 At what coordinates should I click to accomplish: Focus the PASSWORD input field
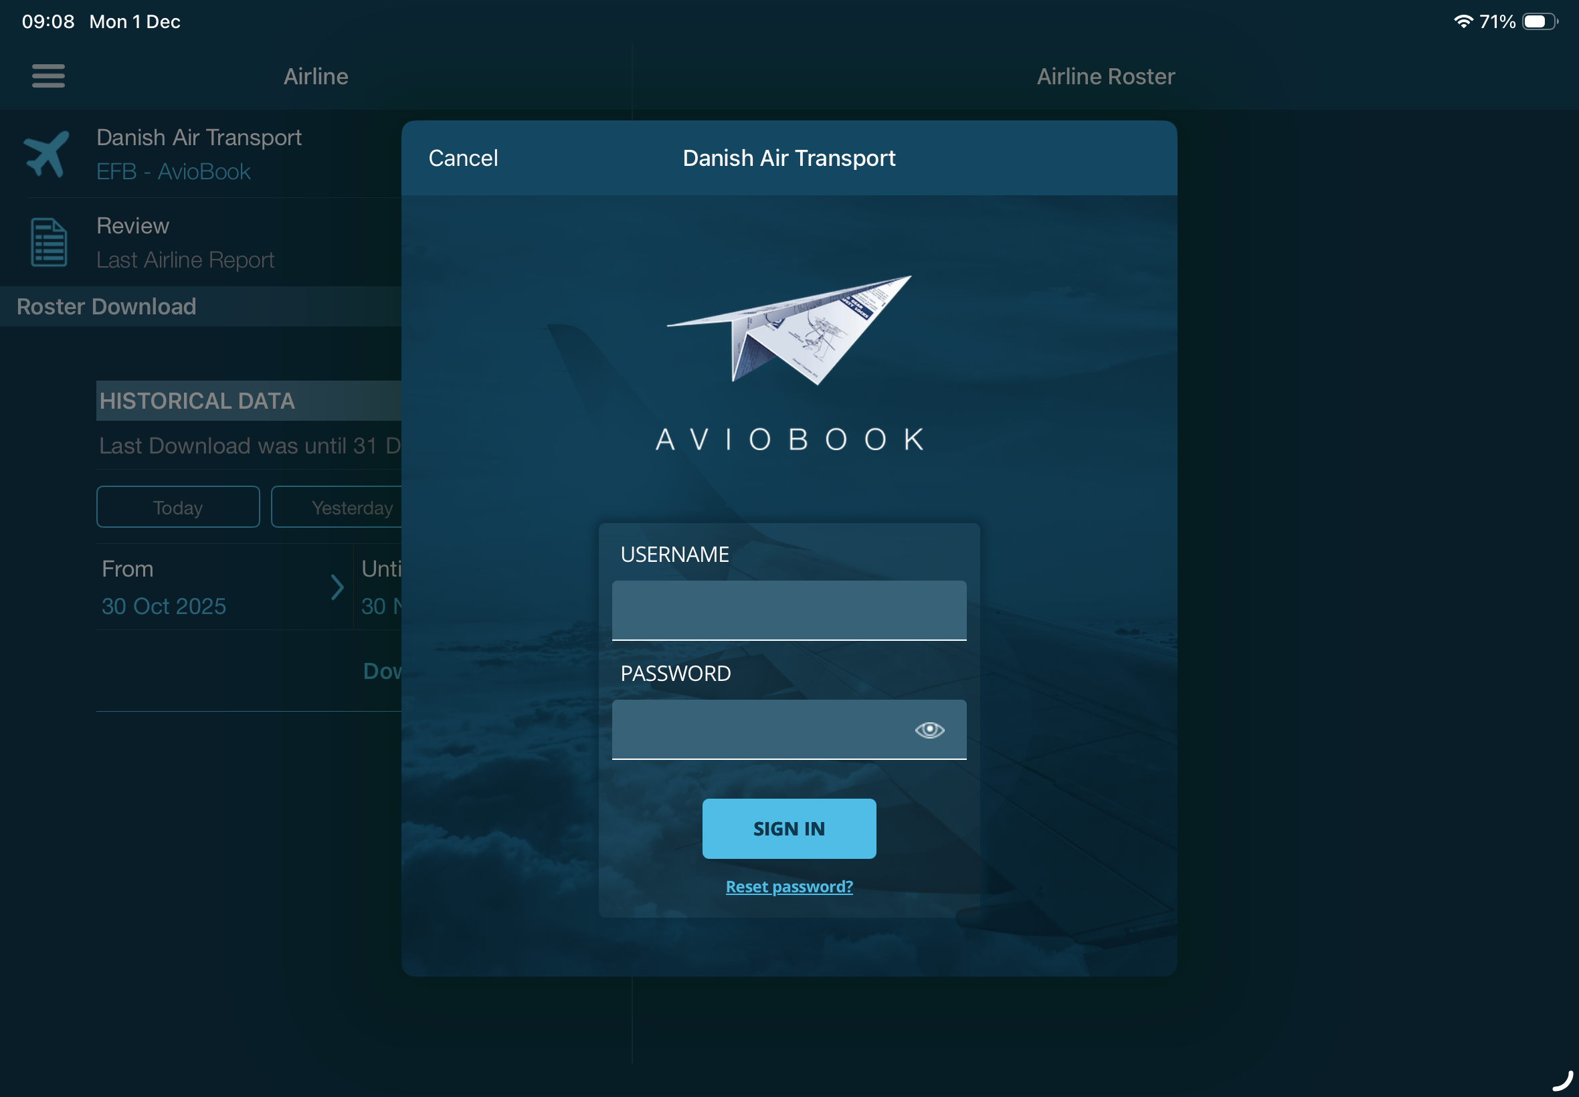point(756,729)
